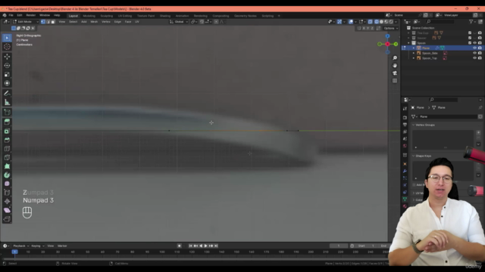The image size is (485, 272).
Task: Hide Spoon_Top with eye icon
Action: [474, 58]
